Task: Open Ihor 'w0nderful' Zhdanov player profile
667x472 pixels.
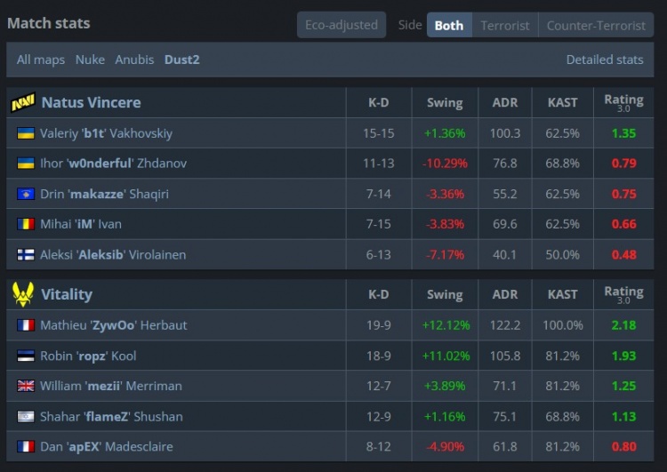Action: 114,164
